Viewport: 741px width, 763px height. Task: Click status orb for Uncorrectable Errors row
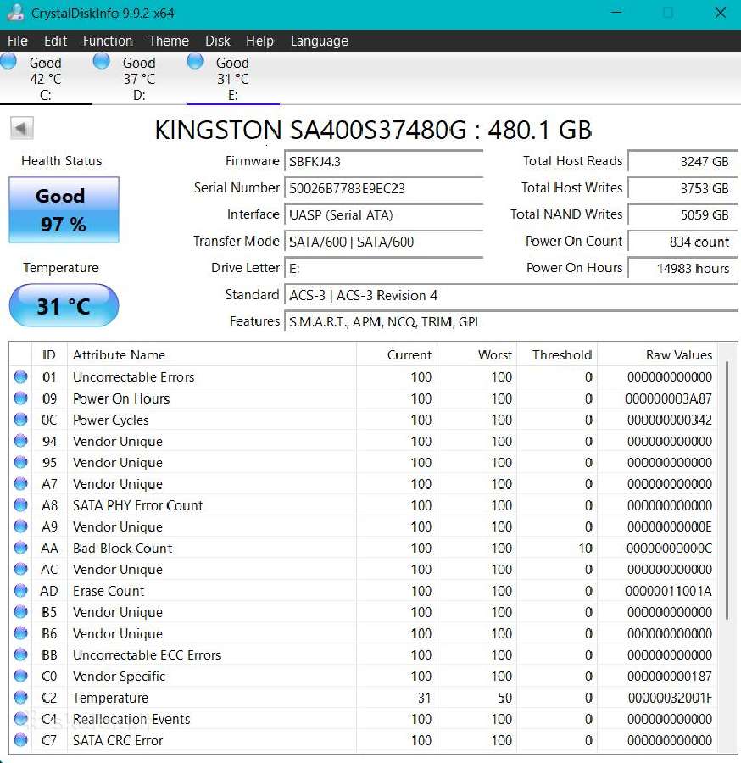click(21, 376)
